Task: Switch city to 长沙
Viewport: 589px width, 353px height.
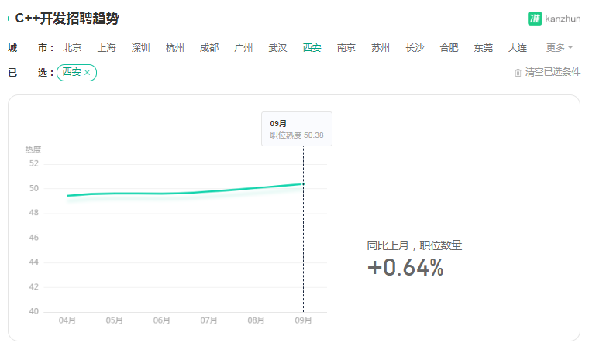Action: (415, 48)
